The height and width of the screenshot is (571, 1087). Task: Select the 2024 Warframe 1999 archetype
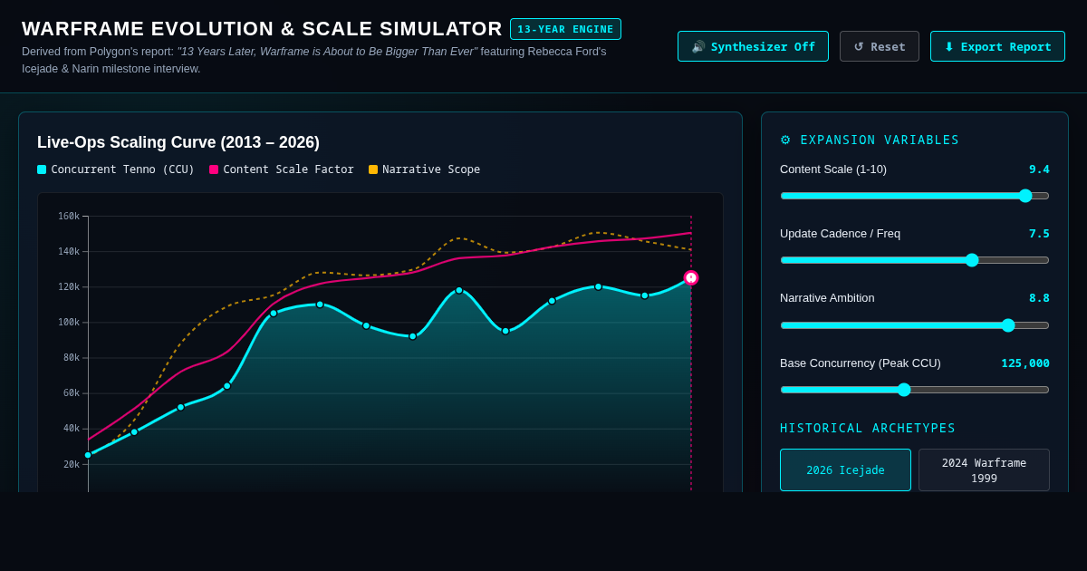click(x=984, y=470)
